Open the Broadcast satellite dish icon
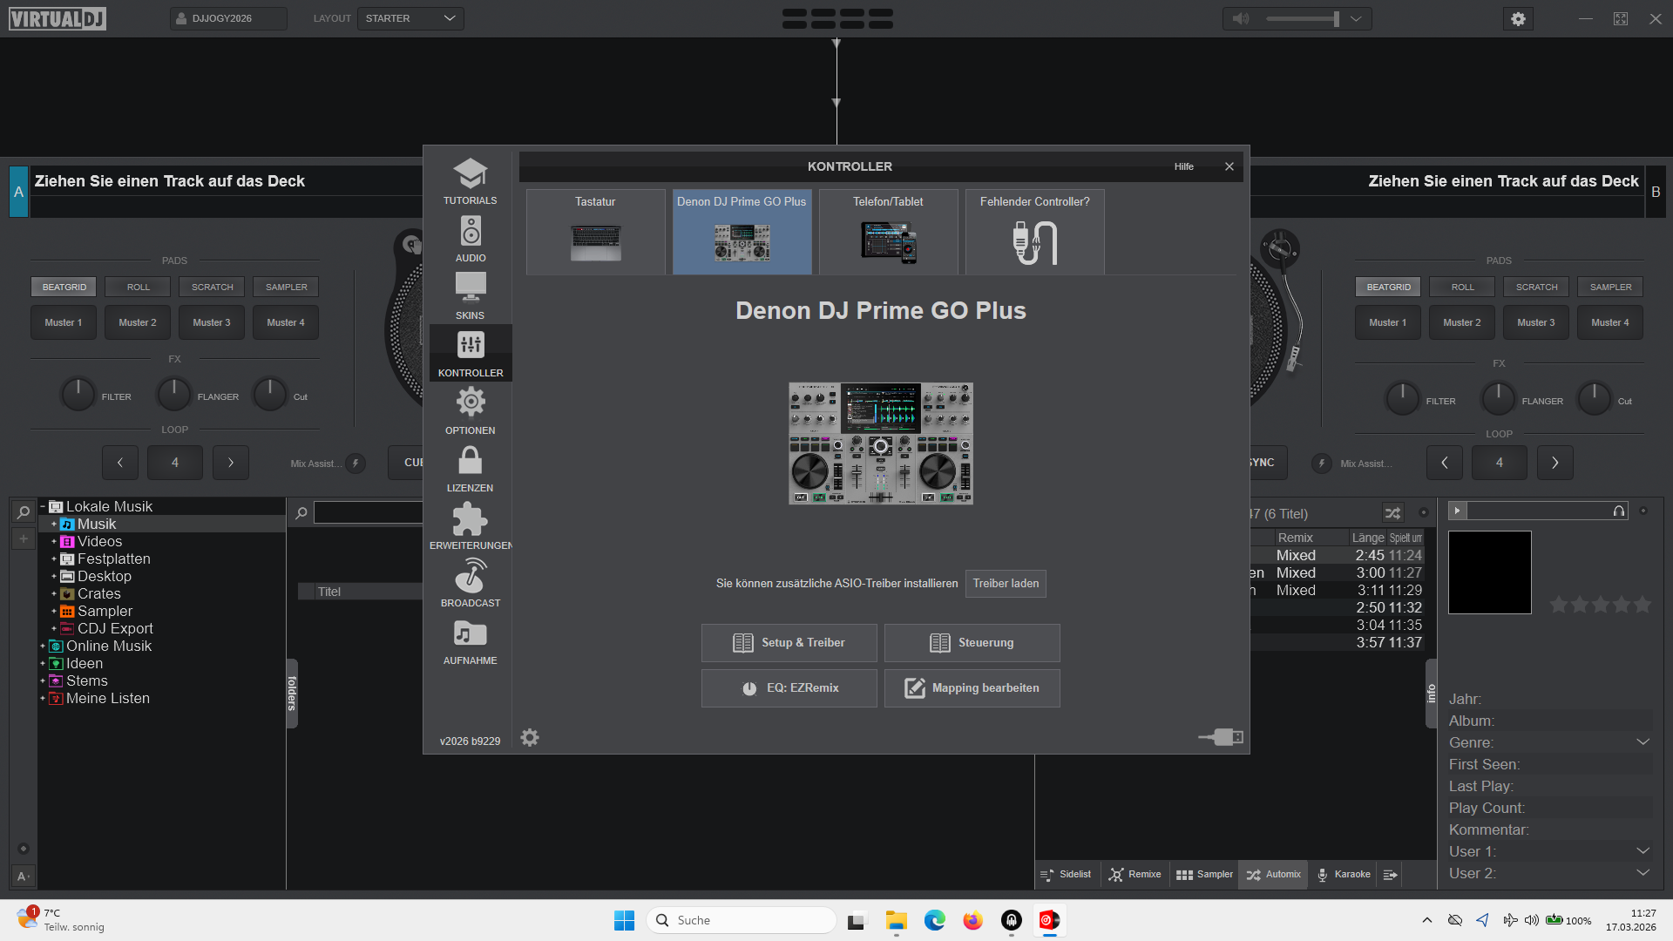The width and height of the screenshot is (1673, 941). pos(470,577)
